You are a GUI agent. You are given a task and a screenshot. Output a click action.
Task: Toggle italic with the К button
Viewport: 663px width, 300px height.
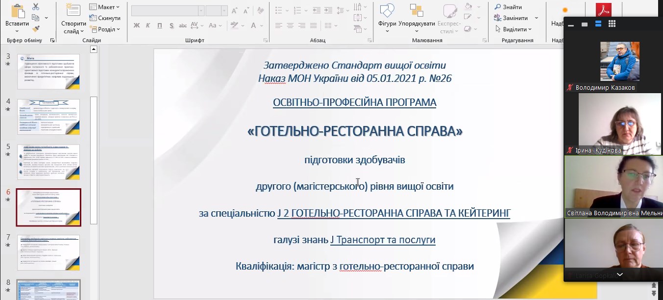click(x=147, y=25)
